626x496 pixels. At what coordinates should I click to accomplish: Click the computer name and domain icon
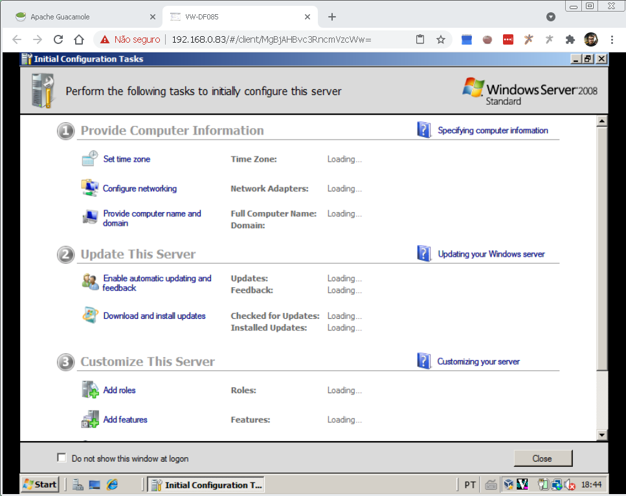click(90, 217)
